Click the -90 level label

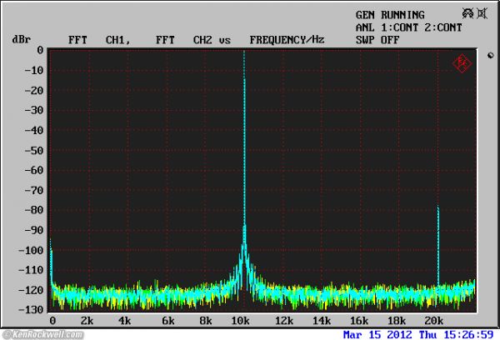[34, 230]
